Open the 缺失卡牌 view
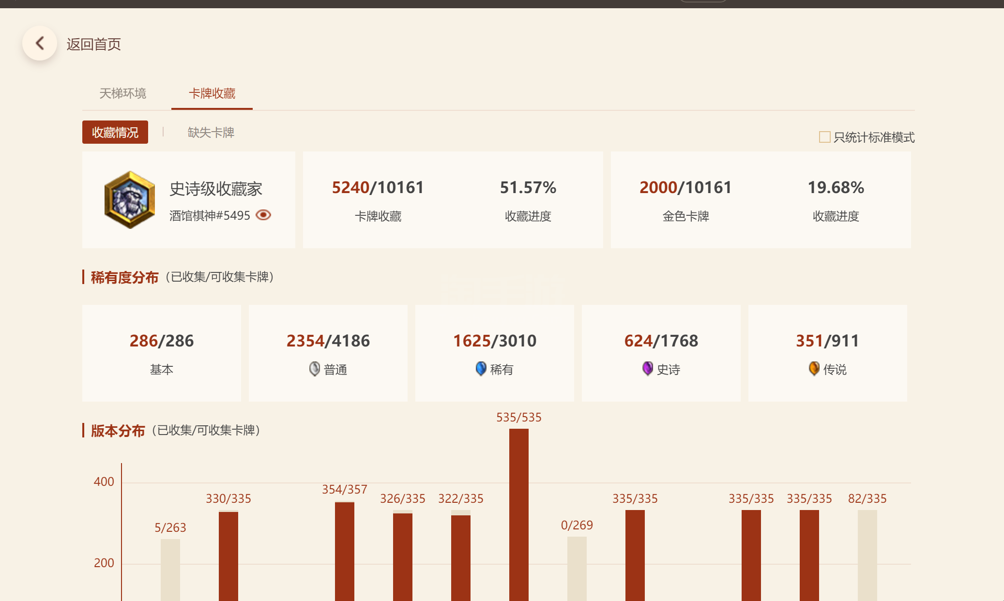The image size is (1004, 601). (x=211, y=132)
